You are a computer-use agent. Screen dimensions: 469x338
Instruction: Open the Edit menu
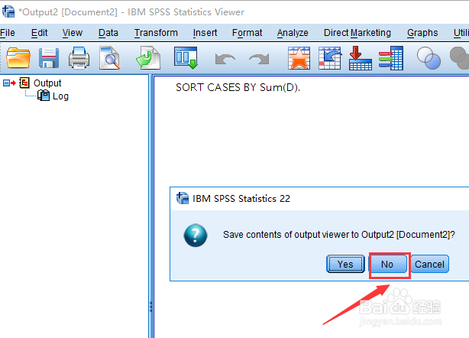point(39,33)
